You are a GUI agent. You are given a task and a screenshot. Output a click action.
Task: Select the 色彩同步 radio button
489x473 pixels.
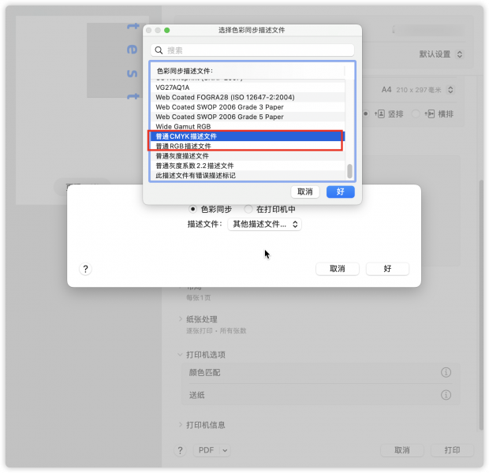pyautogui.click(x=192, y=209)
